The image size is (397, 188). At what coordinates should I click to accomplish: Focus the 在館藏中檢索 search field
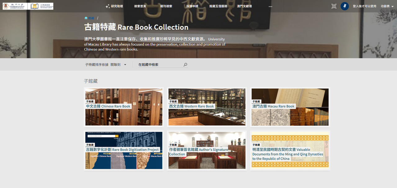[160, 65]
